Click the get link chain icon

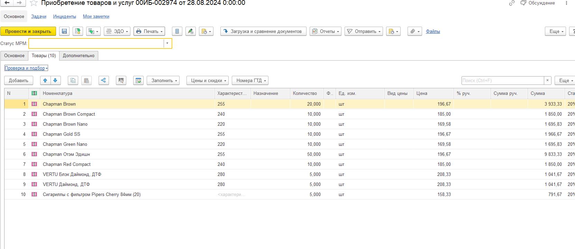(512, 3)
